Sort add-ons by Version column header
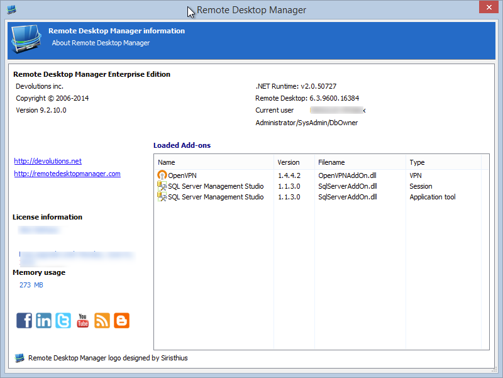The image size is (503, 378). [x=294, y=162]
